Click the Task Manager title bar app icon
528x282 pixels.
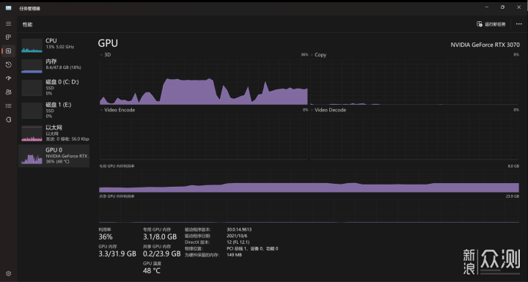pos(8,8)
